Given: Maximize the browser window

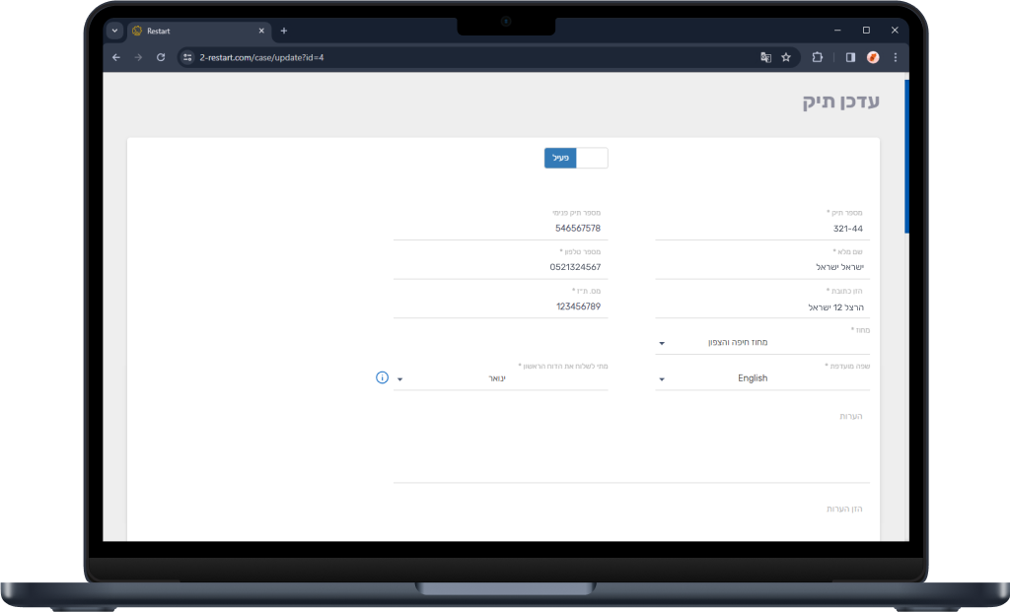Looking at the screenshot, I should coord(866,31).
